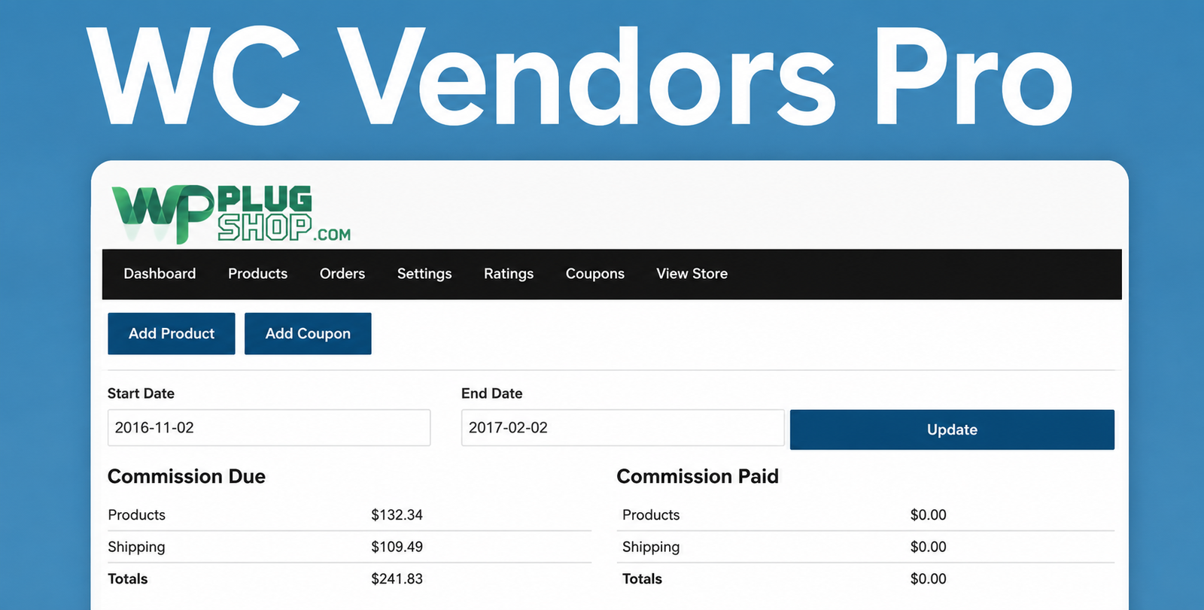This screenshot has width=1204, height=610.
Task: Click the Commission Due heading
Action: [x=187, y=476]
